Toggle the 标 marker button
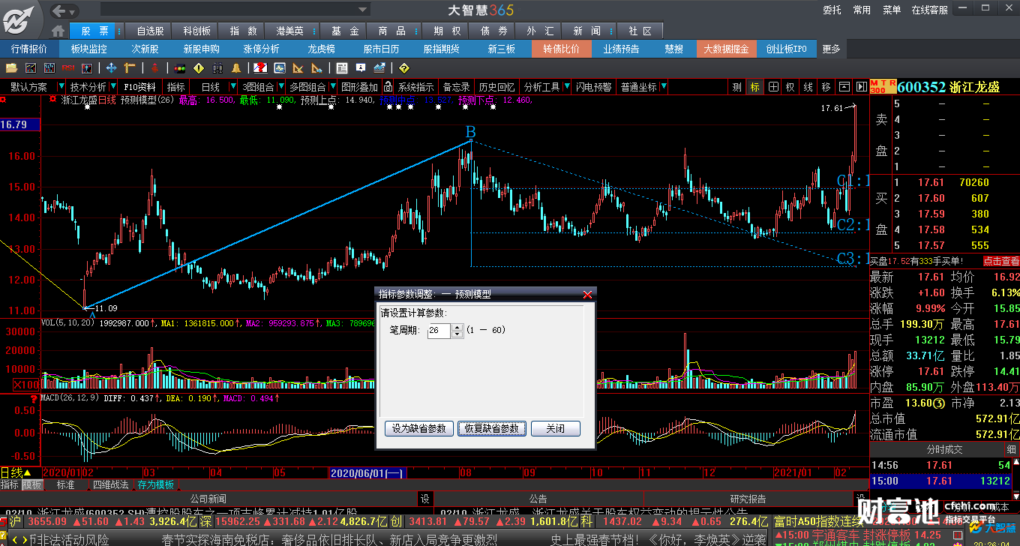The image size is (1020, 546). pos(754,87)
